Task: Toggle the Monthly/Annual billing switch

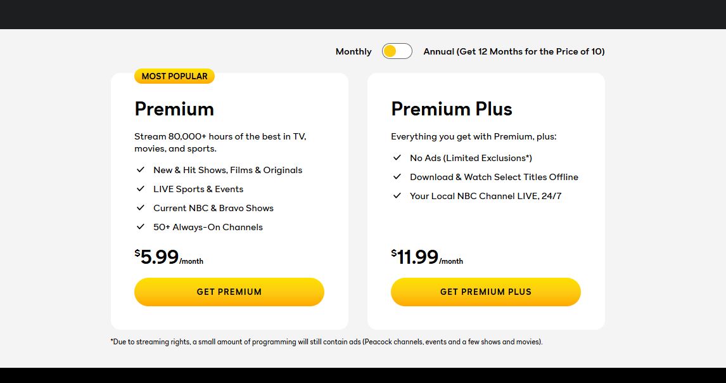Action: pyautogui.click(x=397, y=51)
